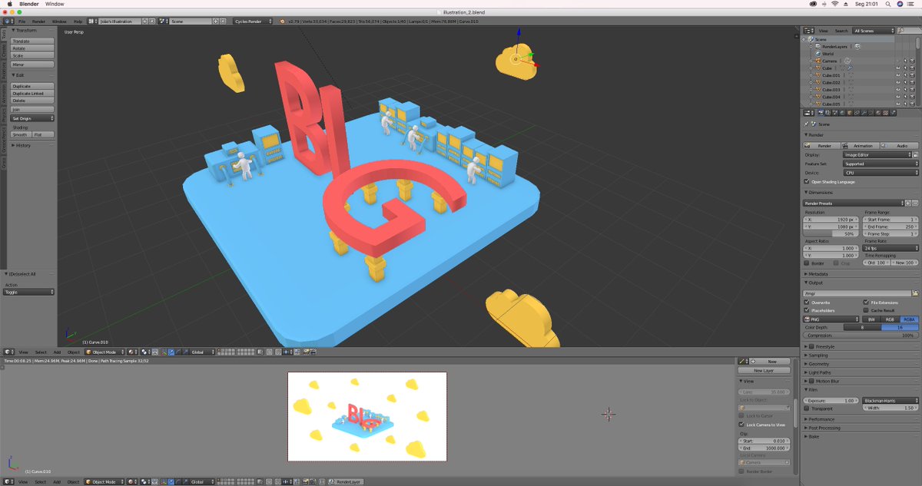Open the Apple menu
The width and height of the screenshot is (922, 486).
10,4
